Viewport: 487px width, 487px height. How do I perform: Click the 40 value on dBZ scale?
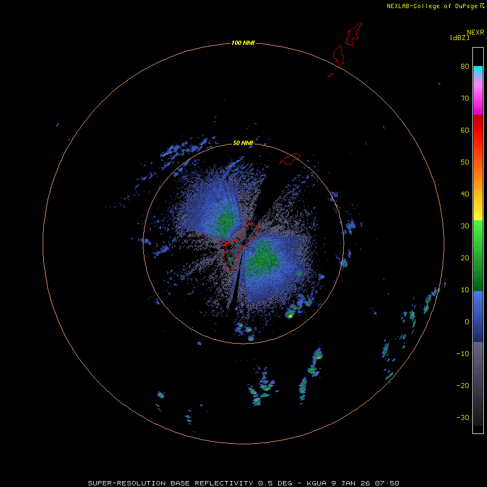pyautogui.click(x=465, y=194)
